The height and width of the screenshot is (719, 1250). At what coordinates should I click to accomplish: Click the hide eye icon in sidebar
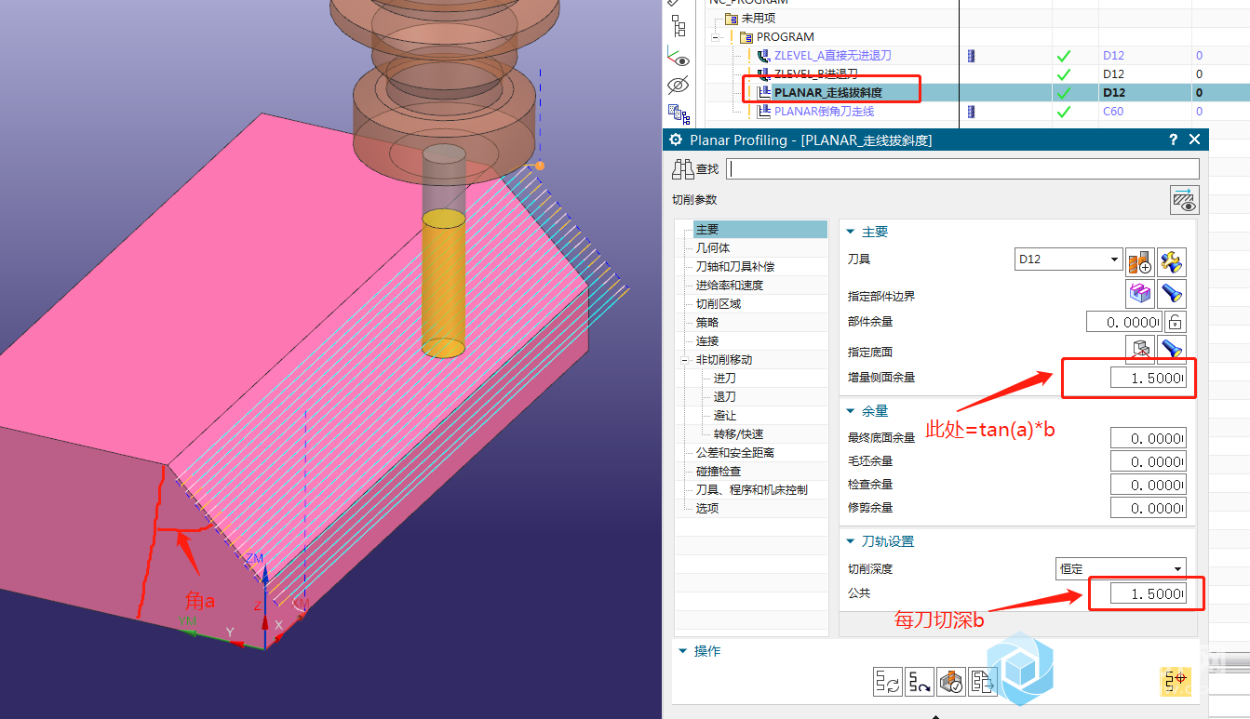click(679, 87)
